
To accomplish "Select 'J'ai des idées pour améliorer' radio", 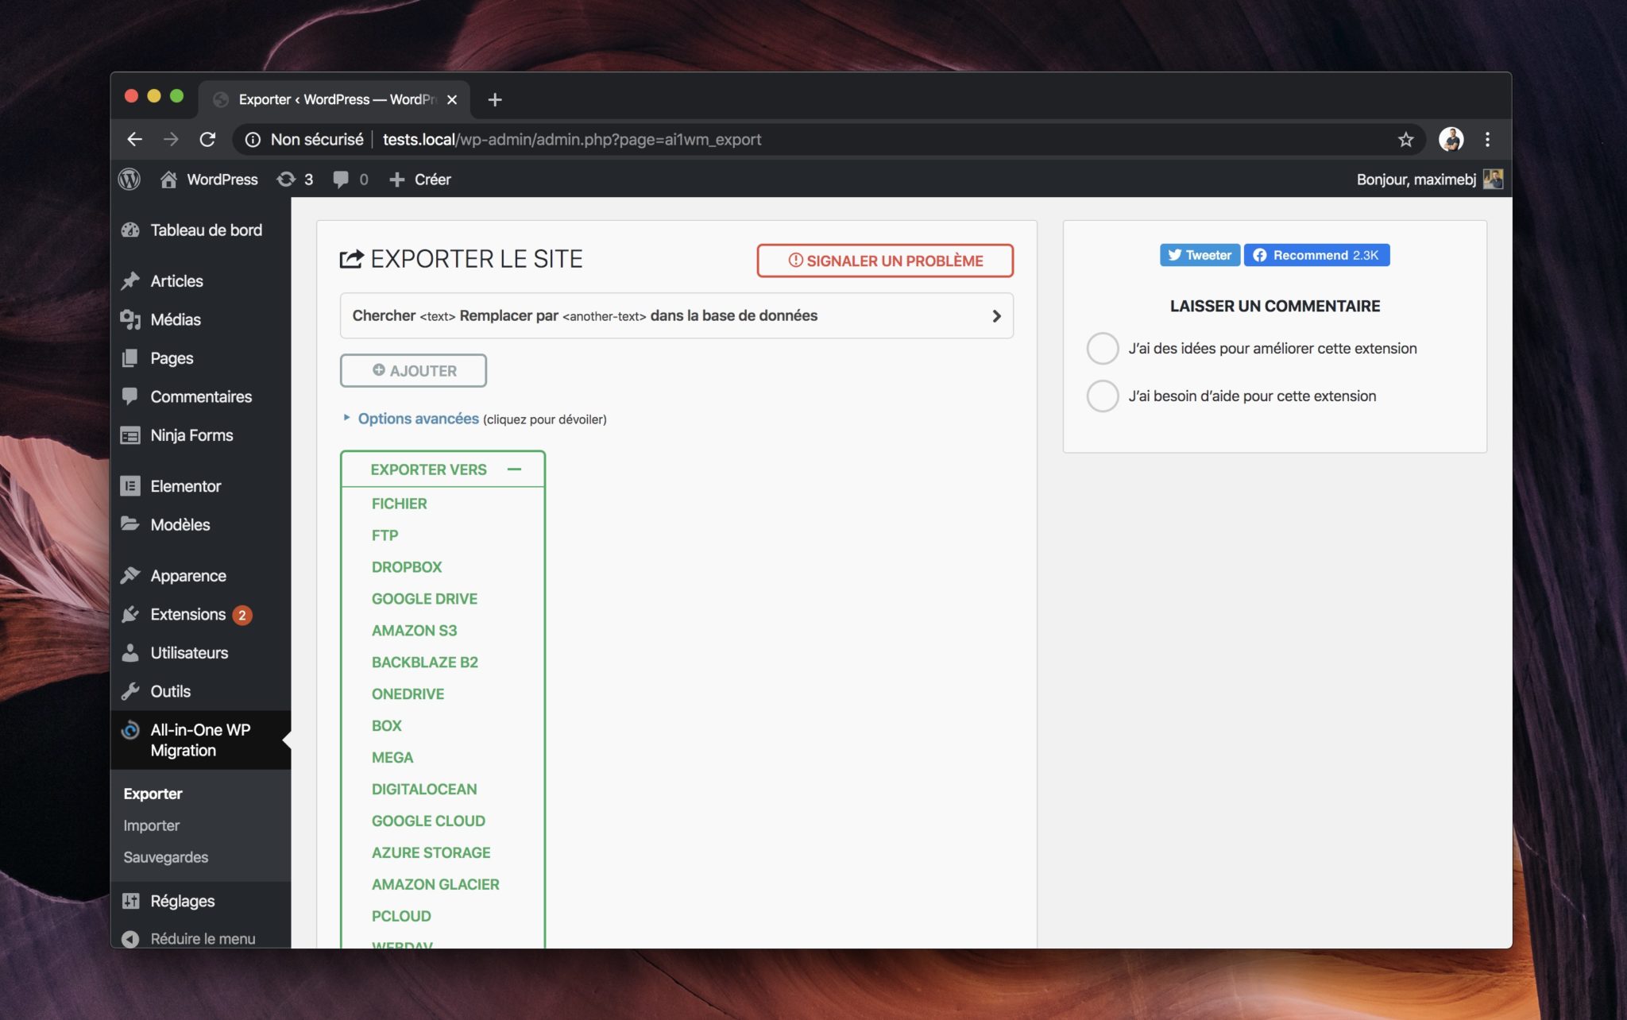I will pos(1102,349).
